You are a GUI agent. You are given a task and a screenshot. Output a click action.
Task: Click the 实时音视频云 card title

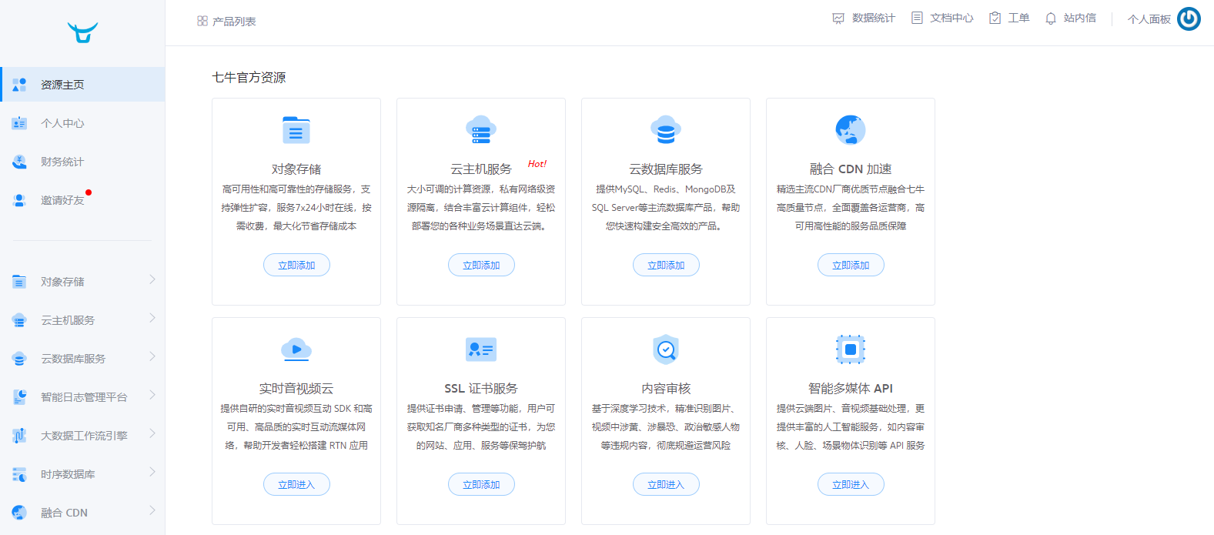296,389
